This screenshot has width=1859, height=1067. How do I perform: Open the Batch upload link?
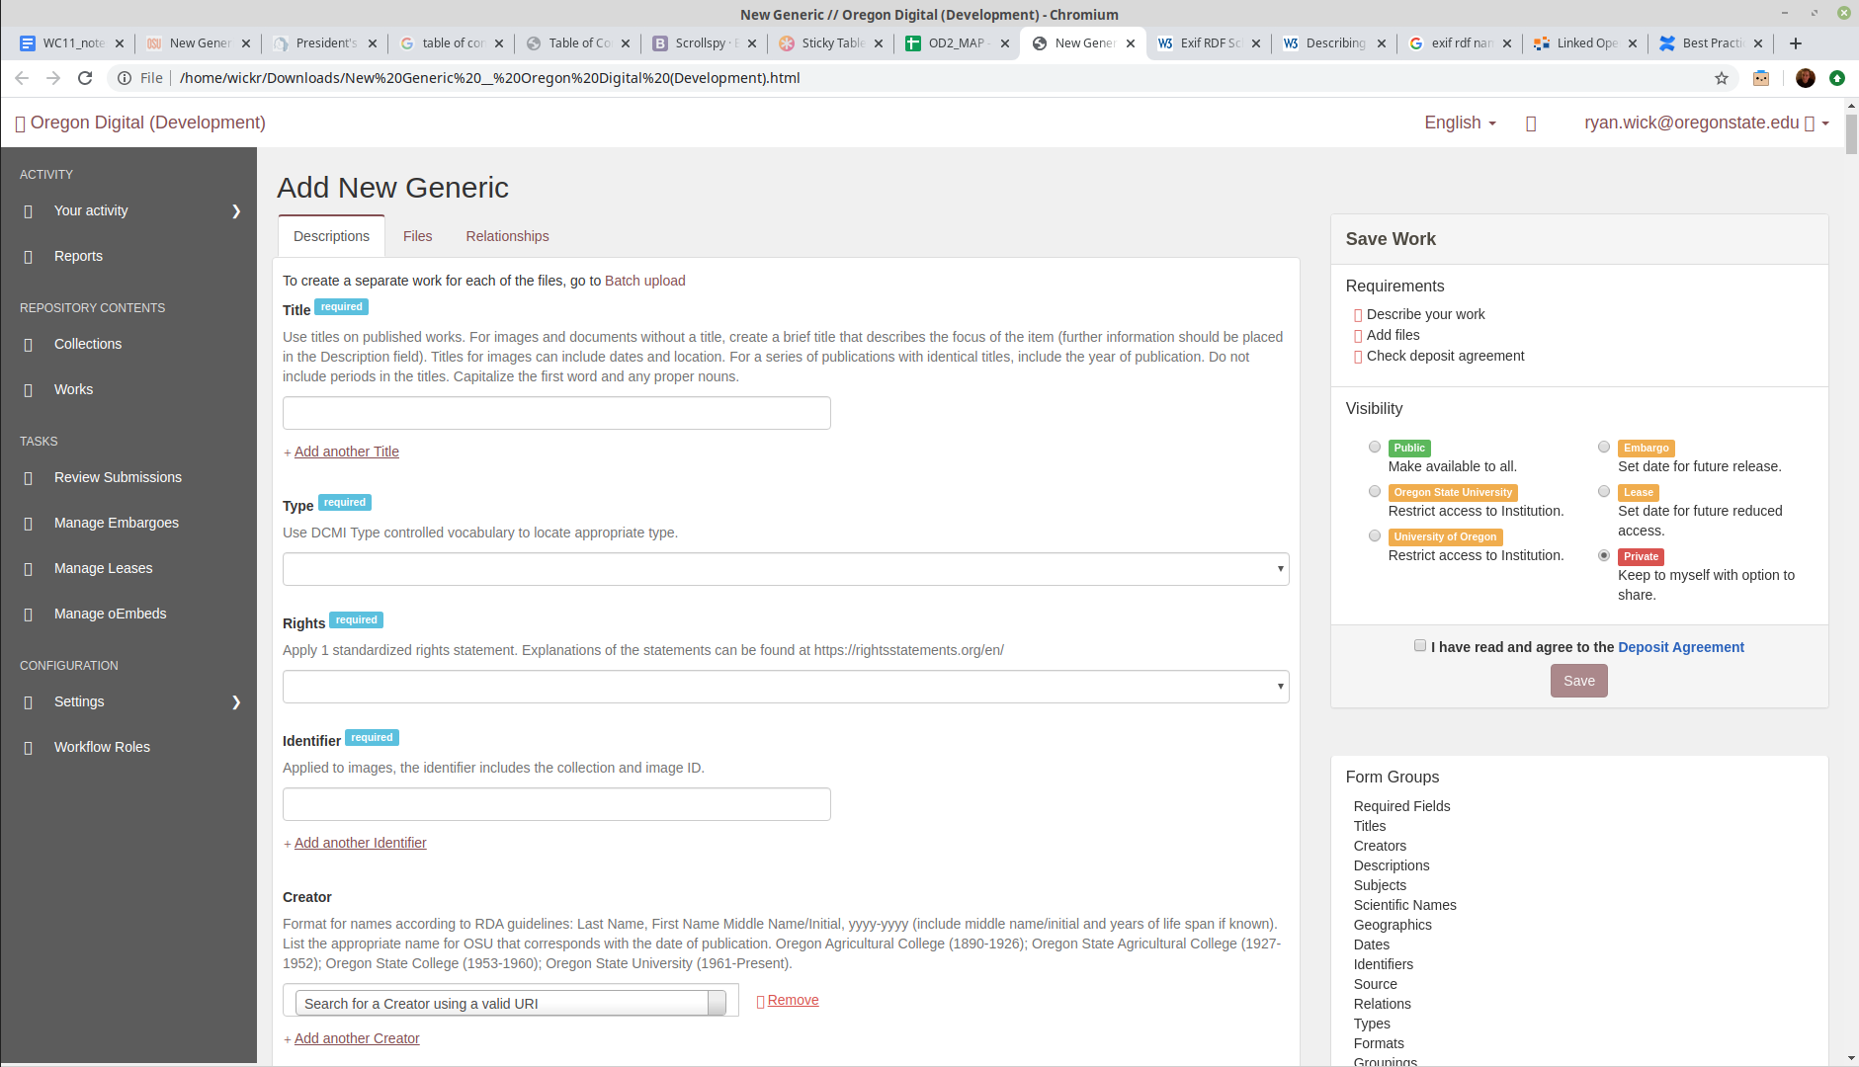pos(644,281)
